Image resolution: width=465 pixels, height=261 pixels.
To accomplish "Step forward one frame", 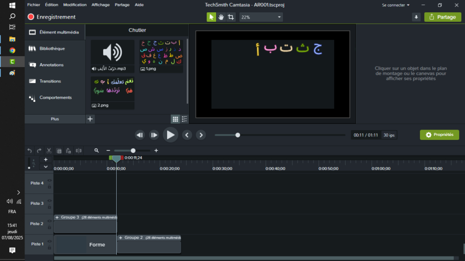I will [154, 135].
